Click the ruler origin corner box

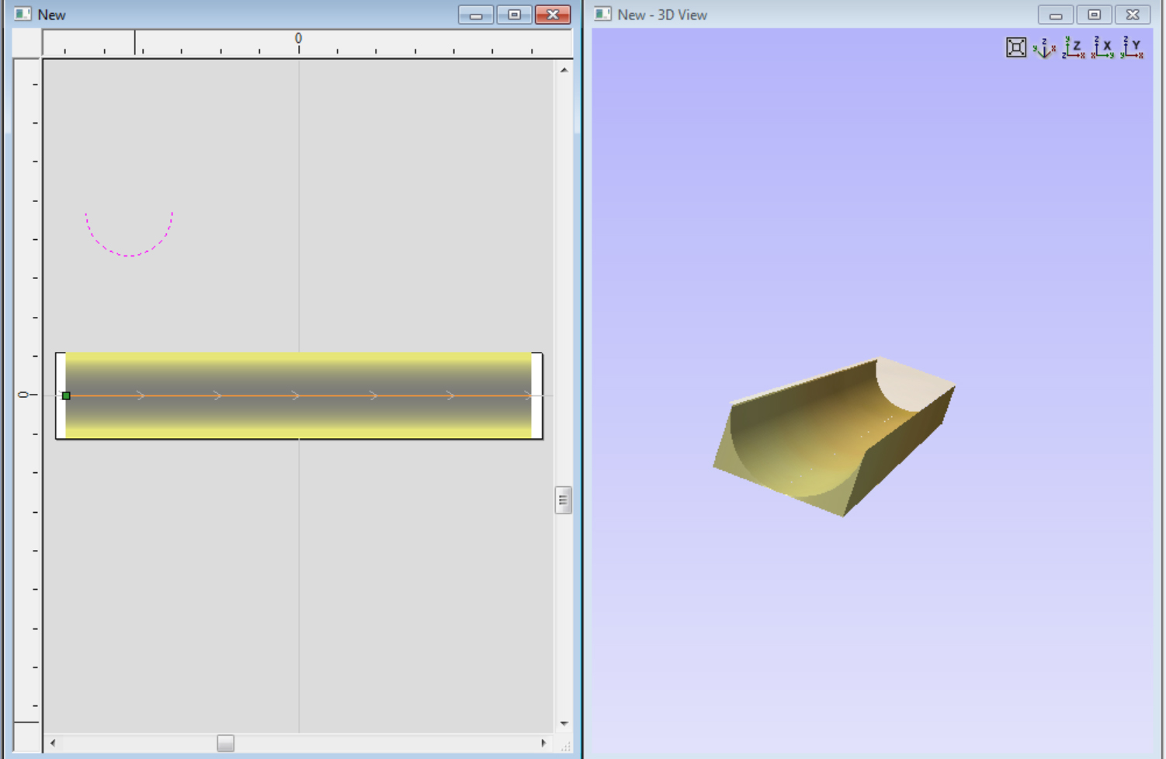[27, 44]
